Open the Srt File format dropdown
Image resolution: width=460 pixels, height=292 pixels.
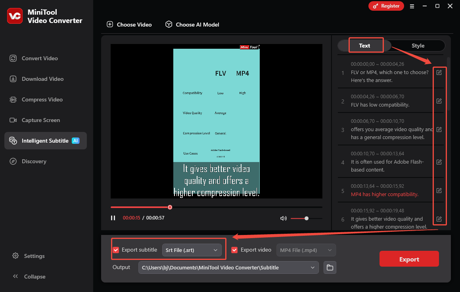point(192,250)
